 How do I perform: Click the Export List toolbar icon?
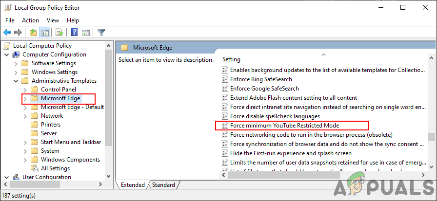point(59,33)
